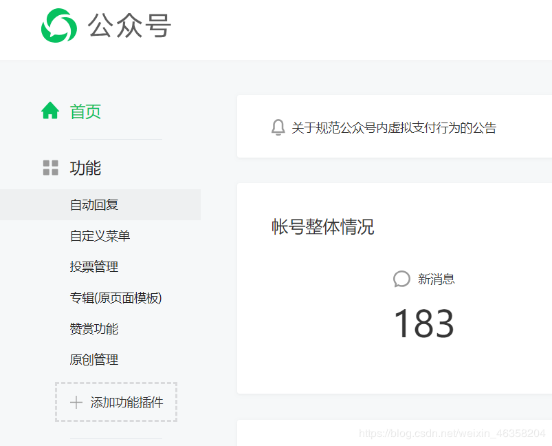Image resolution: width=552 pixels, height=446 pixels.
Task: Click the green WeChat Official Account logo
Action: (x=59, y=26)
